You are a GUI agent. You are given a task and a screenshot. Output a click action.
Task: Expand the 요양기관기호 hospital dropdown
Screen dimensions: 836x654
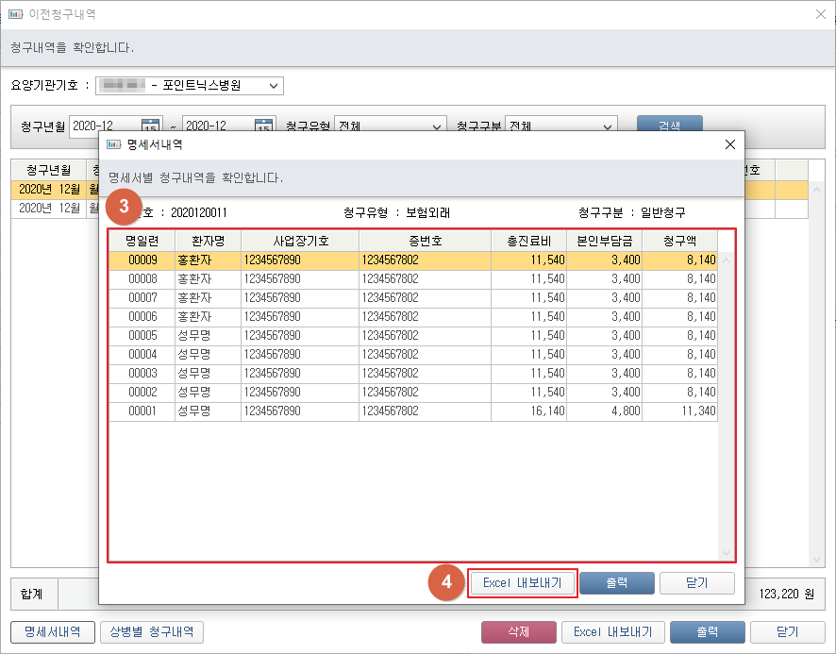click(274, 86)
